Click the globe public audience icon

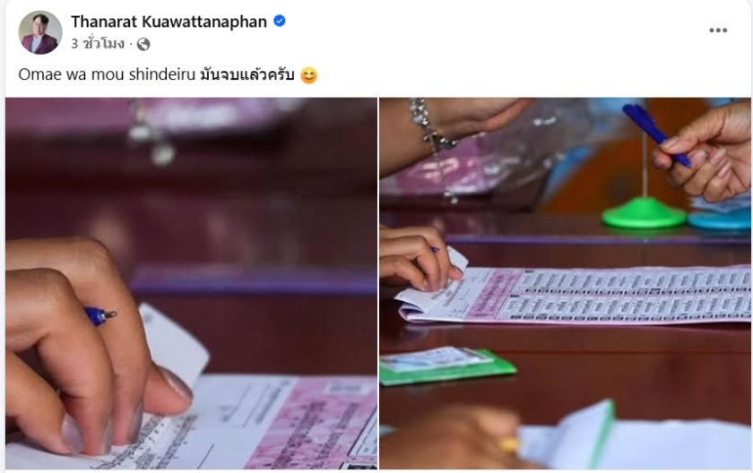click(143, 45)
